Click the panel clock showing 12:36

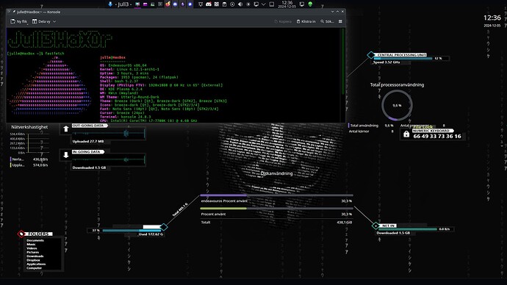click(x=287, y=4)
